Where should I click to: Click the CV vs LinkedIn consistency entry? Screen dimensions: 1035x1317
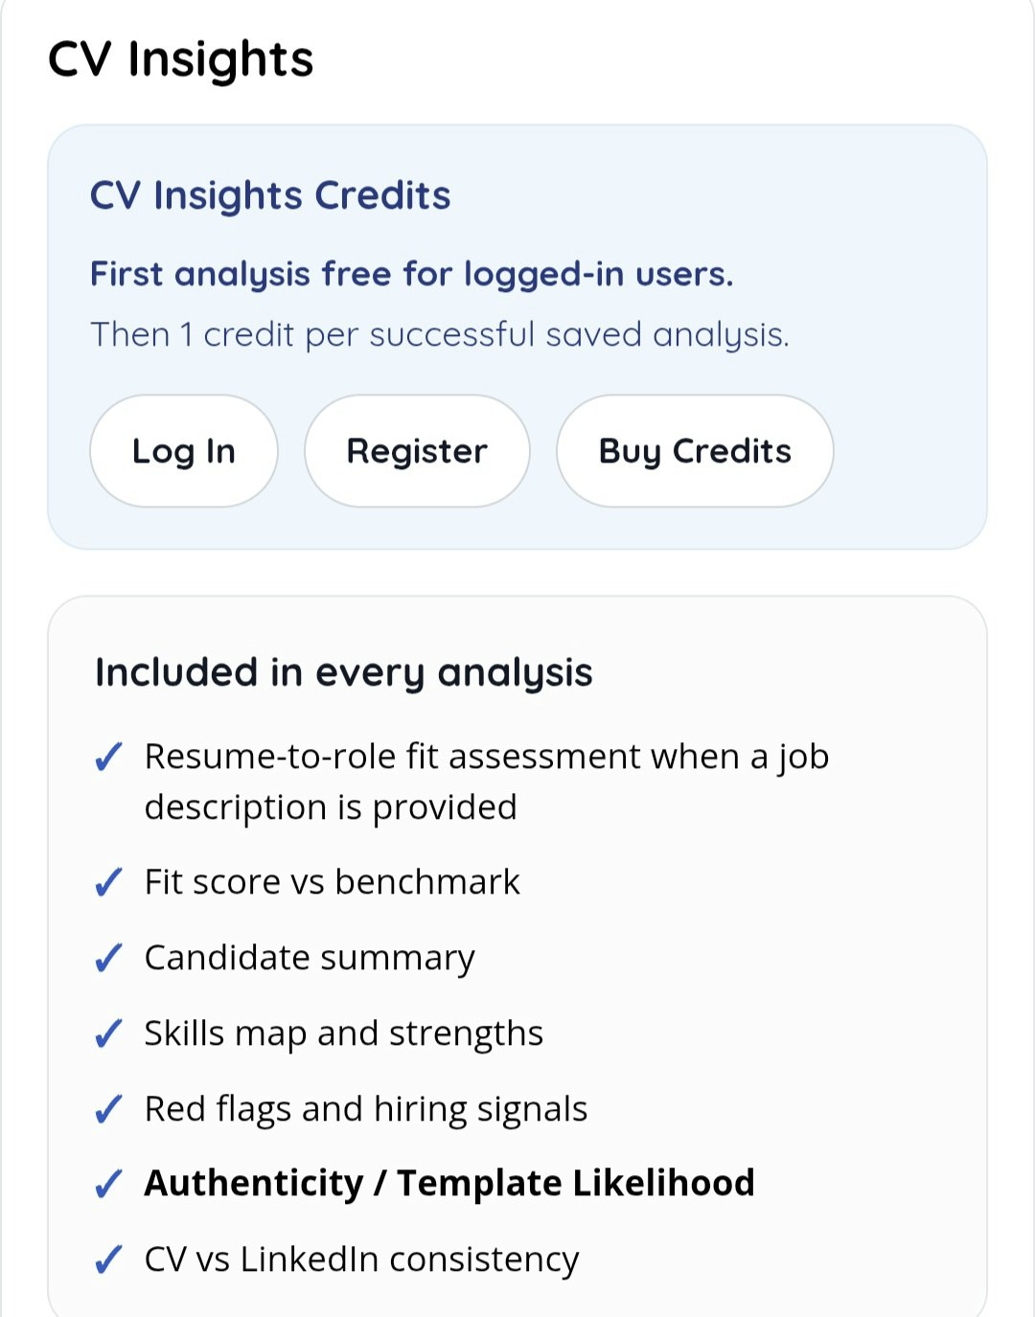[360, 1260]
